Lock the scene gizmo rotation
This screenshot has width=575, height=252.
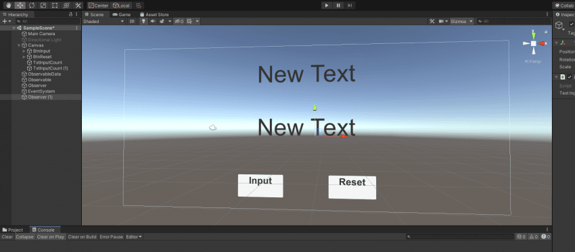point(546,32)
